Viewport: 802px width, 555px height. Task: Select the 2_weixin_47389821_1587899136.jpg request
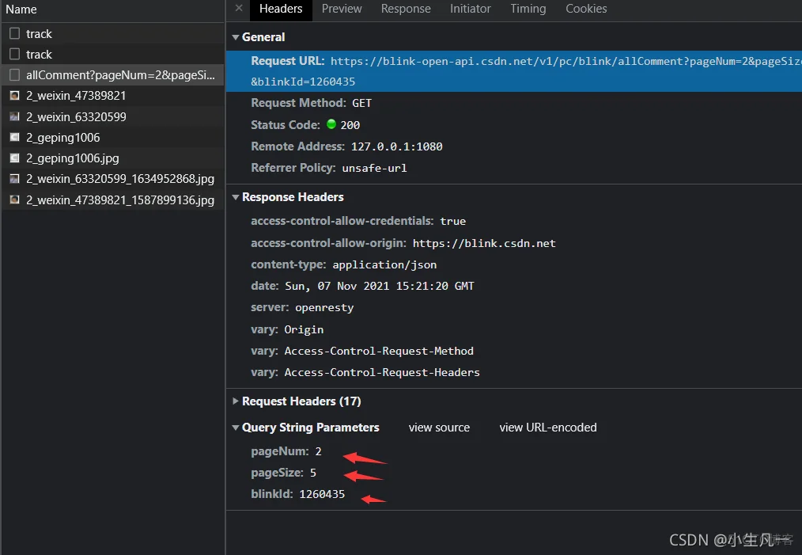(x=112, y=200)
